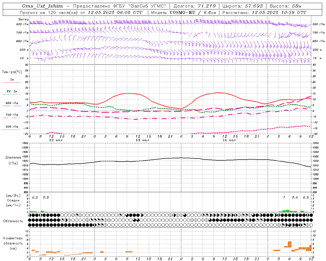The width and height of the screenshot is (326, 261).
Task: Click the (гПа) unit label under Давление
Action: [x=13, y=163]
